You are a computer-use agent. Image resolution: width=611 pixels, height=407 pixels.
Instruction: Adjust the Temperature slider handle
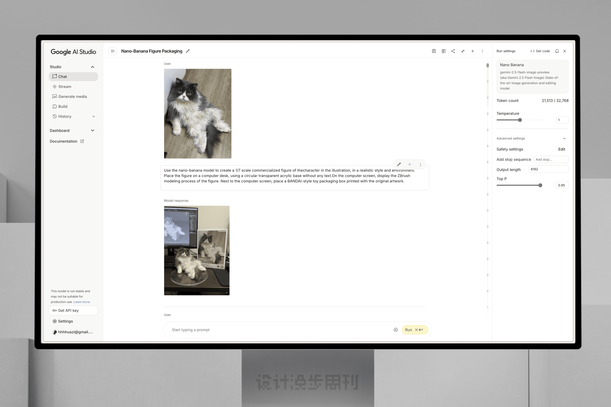coord(520,120)
